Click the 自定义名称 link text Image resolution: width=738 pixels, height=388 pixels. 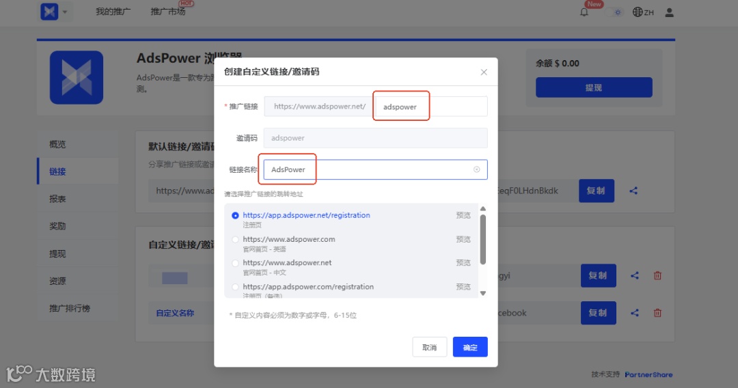pyautogui.click(x=175, y=313)
